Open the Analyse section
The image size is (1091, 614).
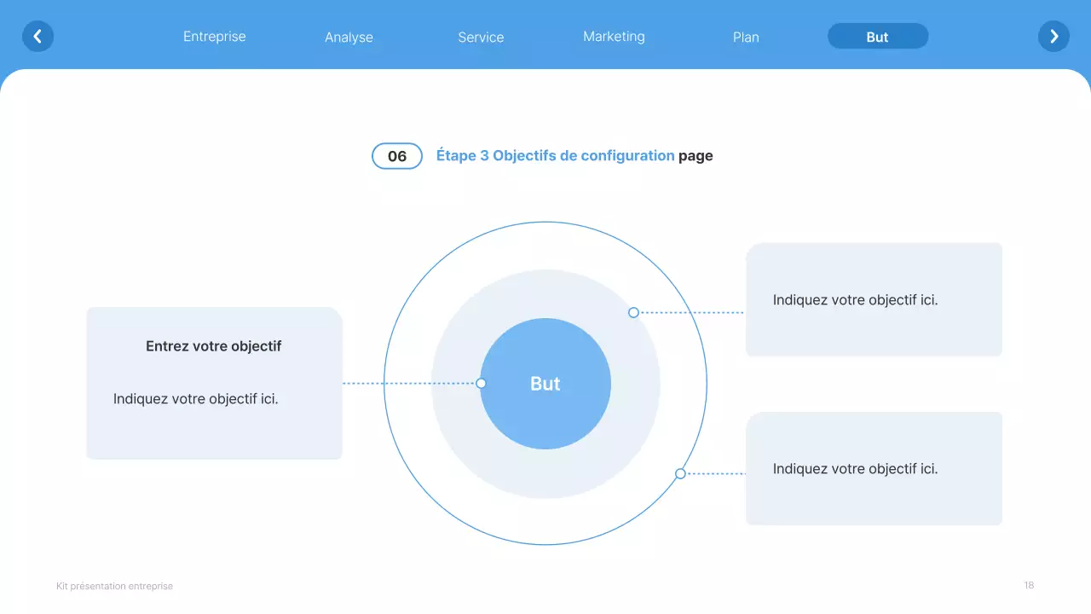point(348,37)
